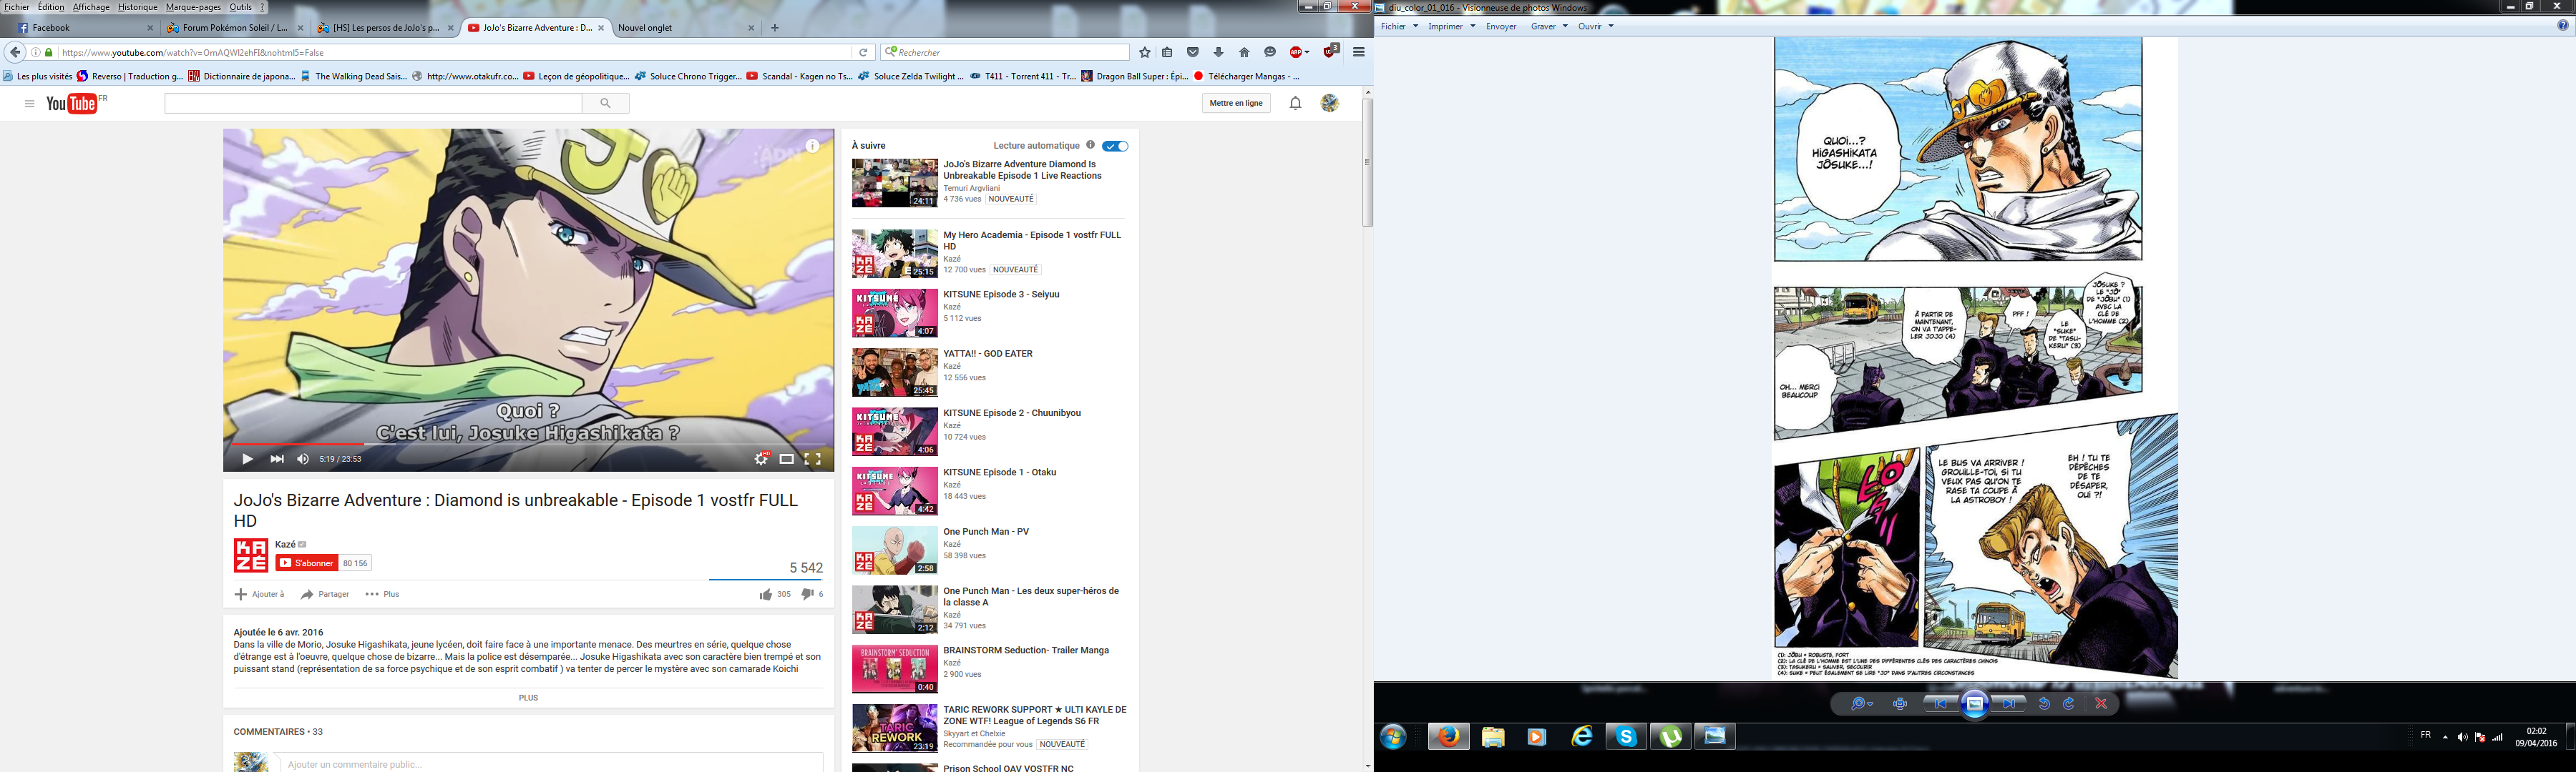Expand the description with PLUS
The width and height of the screenshot is (2576, 772).
pyautogui.click(x=528, y=698)
